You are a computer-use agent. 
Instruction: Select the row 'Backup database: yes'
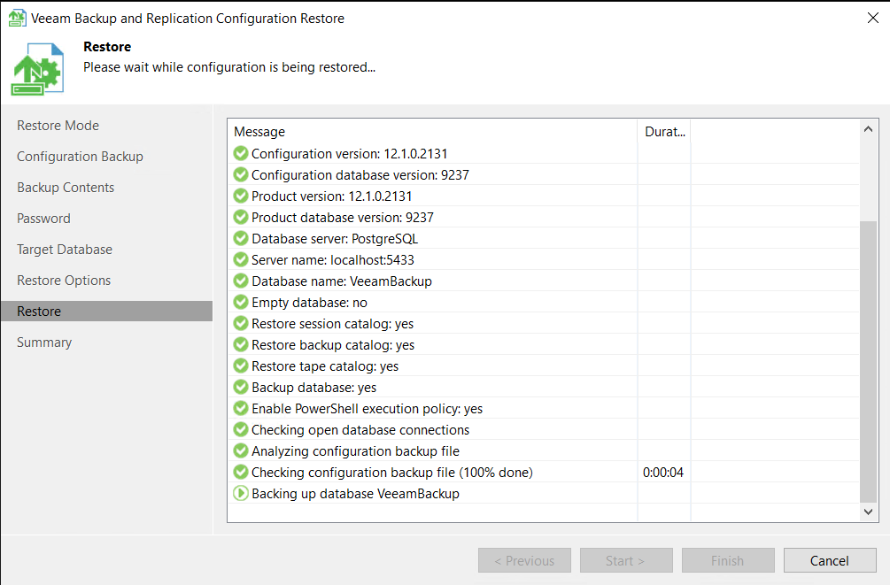(544, 388)
